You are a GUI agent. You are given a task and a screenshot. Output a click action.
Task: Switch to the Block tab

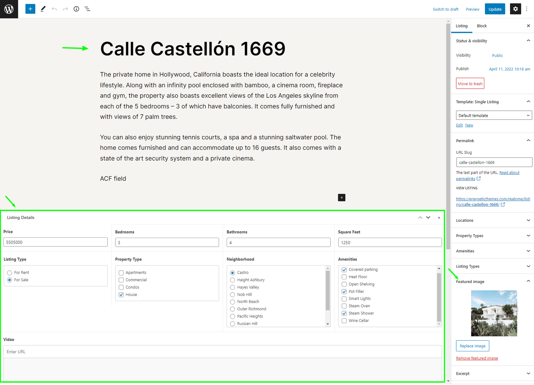pyautogui.click(x=482, y=26)
